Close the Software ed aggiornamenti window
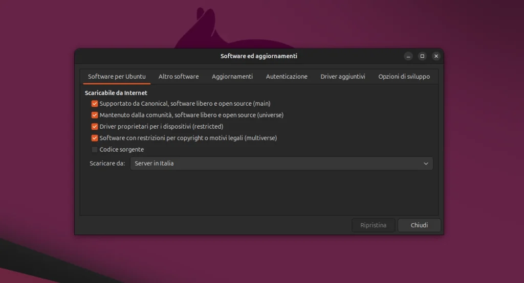Image resolution: width=524 pixels, height=283 pixels. click(436, 56)
